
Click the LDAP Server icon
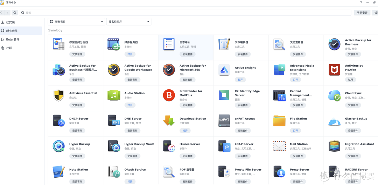224,146
